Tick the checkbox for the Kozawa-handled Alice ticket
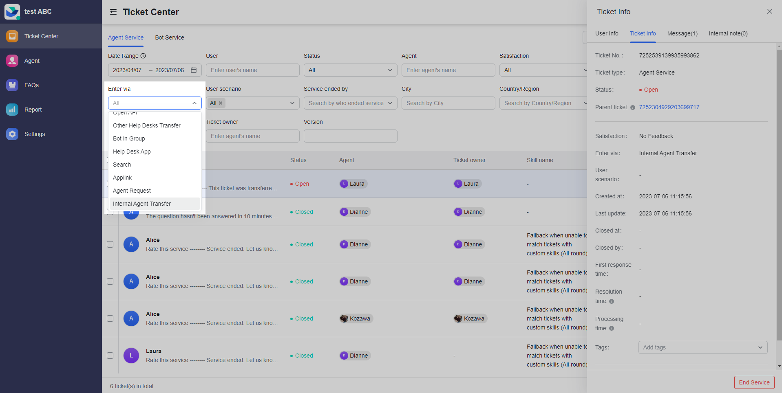The height and width of the screenshot is (393, 782). pyautogui.click(x=110, y=318)
